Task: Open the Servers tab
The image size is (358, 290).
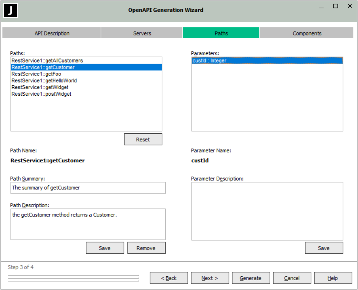Action: (142, 33)
